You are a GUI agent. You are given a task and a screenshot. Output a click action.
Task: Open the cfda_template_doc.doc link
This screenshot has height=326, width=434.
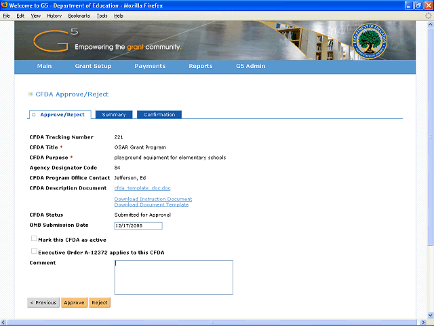[x=142, y=188]
